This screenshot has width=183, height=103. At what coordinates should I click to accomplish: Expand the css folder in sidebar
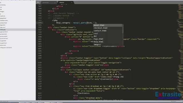pyautogui.click(x=1, y=7)
